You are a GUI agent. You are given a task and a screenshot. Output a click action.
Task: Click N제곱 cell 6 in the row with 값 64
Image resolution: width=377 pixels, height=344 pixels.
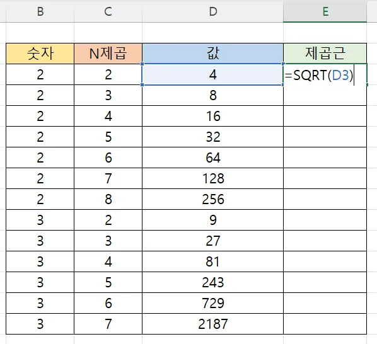point(108,158)
